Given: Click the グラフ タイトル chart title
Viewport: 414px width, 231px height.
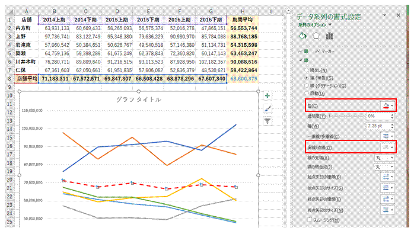Looking at the screenshot, I should (x=139, y=100).
